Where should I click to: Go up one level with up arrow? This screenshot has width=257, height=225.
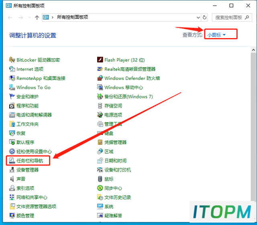click(37, 18)
